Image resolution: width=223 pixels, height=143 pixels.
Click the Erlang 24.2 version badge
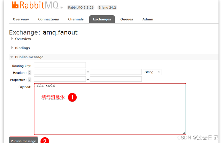point(107,8)
